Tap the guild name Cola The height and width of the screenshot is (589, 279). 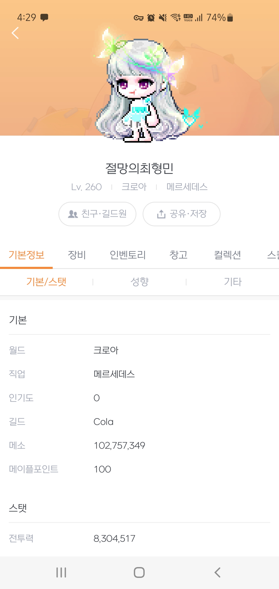click(x=103, y=422)
